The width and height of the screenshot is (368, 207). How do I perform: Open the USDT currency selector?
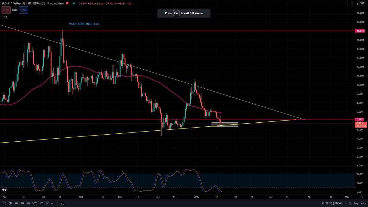pos(361,3)
